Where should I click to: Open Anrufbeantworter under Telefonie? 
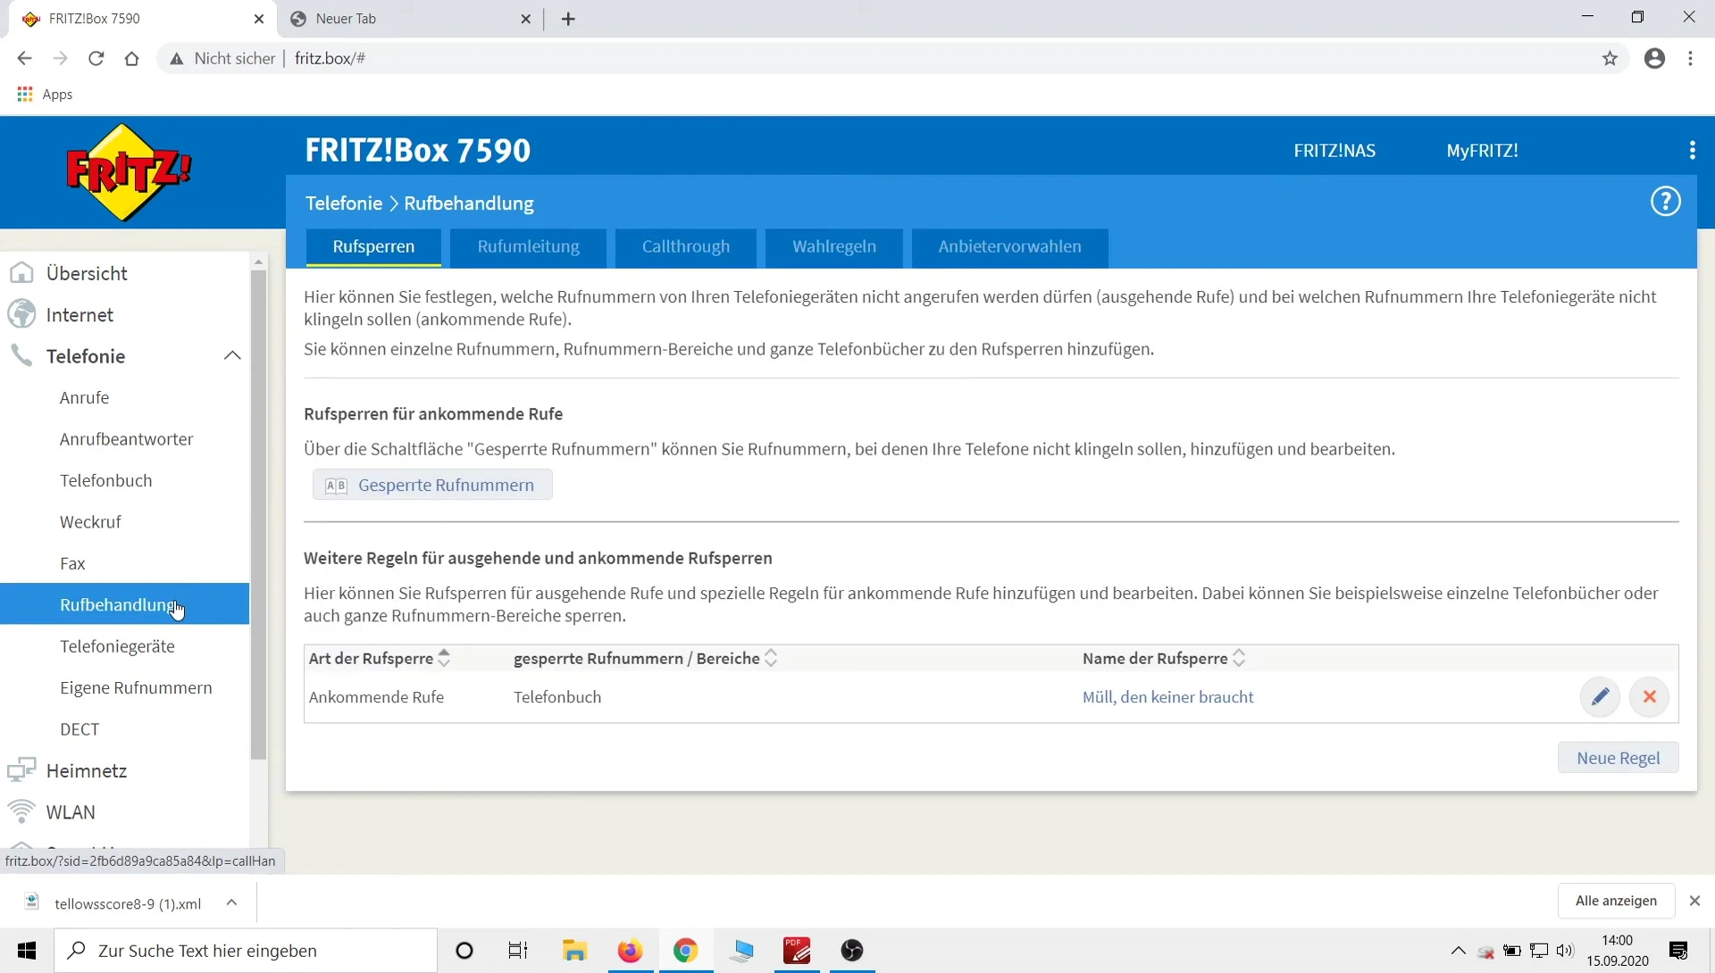click(x=125, y=439)
